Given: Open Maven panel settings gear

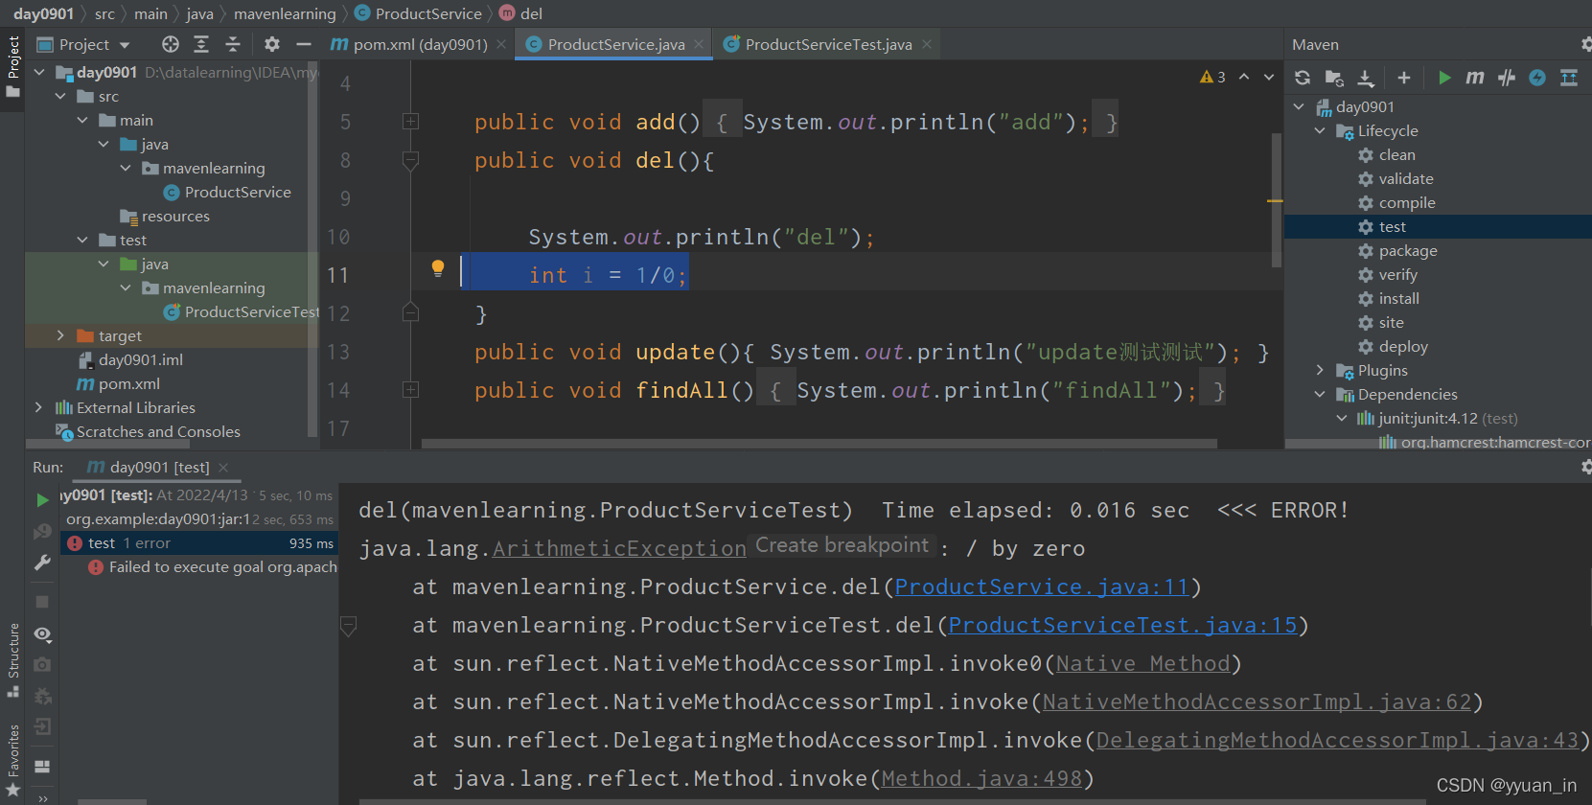Looking at the screenshot, I should 1586,44.
